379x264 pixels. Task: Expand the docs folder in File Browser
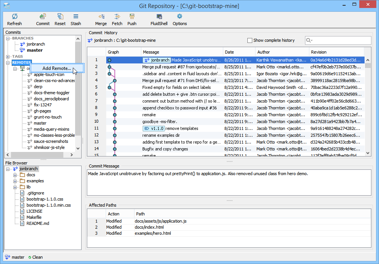[x=15, y=175]
